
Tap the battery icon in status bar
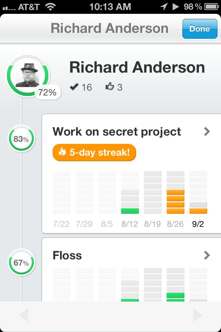point(211,7)
